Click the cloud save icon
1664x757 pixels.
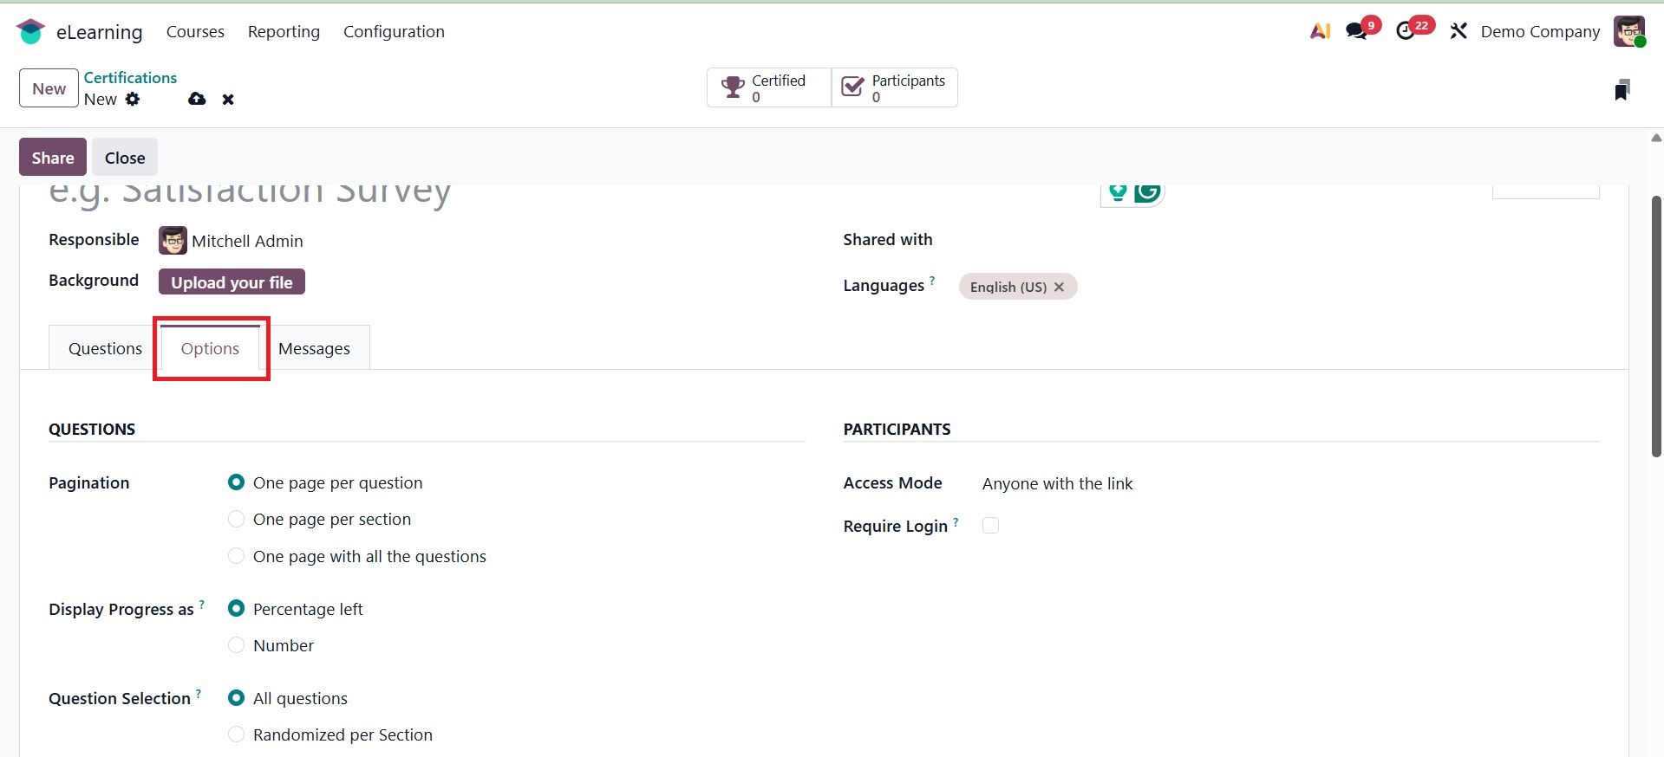click(x=197, y=100)
